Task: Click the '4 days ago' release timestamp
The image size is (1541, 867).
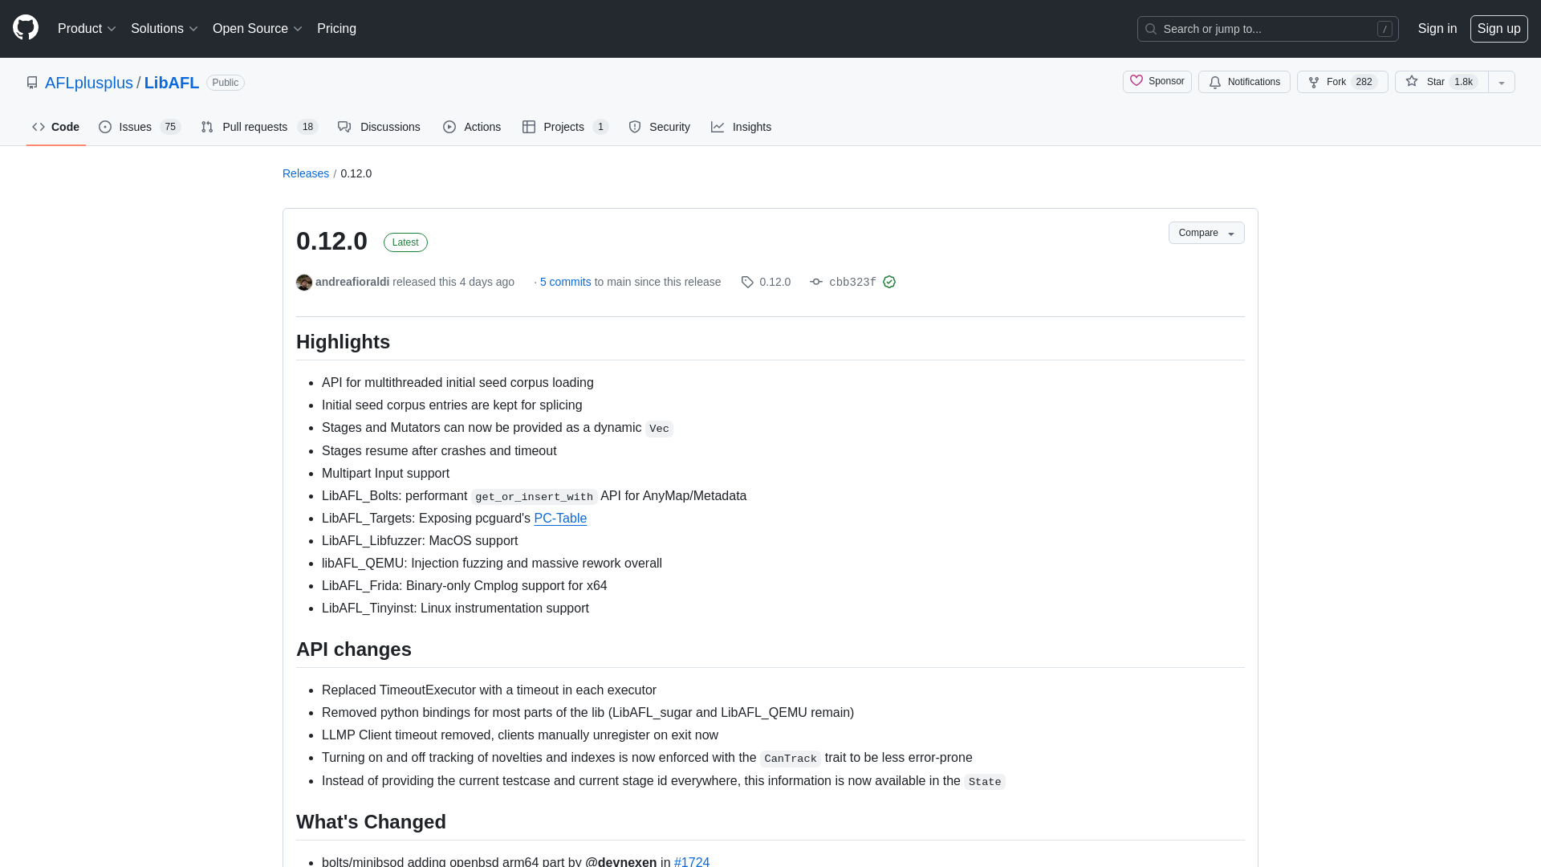Action: [487, 282]
